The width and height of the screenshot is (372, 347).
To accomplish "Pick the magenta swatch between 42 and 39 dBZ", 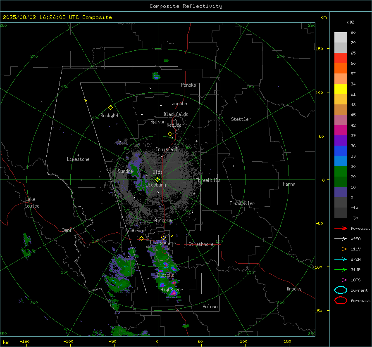I will point(341,130).
